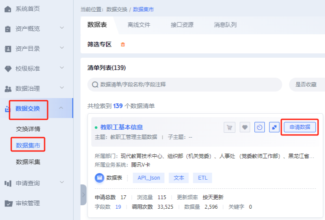Click the orange trash icon next to 筛选专区
The image size is (325, 220).
pos(123,44)
